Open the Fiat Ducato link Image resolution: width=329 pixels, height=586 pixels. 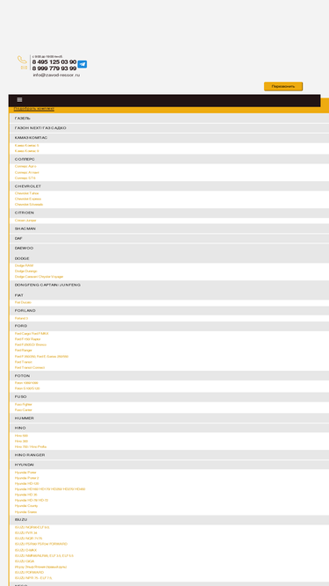23,302
